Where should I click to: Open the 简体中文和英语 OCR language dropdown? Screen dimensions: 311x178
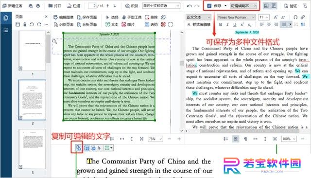pos(161,6)
